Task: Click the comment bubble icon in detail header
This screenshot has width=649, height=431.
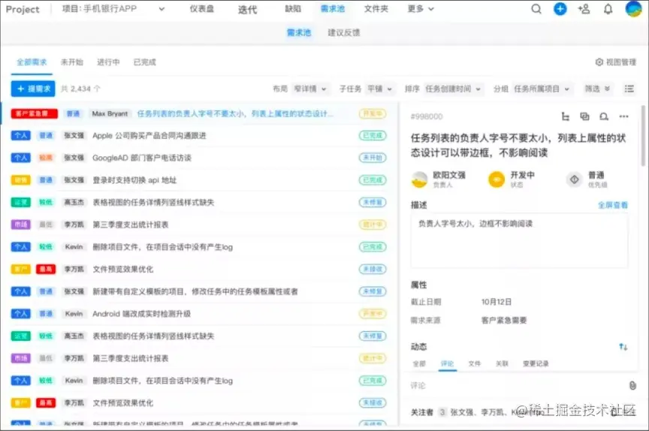Action: [x=604, y=116]
